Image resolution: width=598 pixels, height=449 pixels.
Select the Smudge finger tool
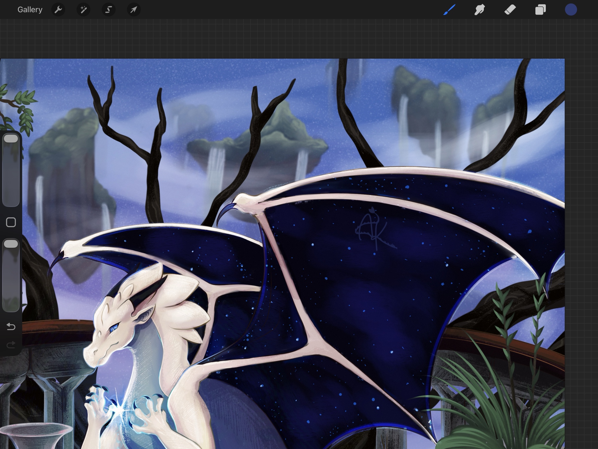pyautogui.click(x=480, y=10)
